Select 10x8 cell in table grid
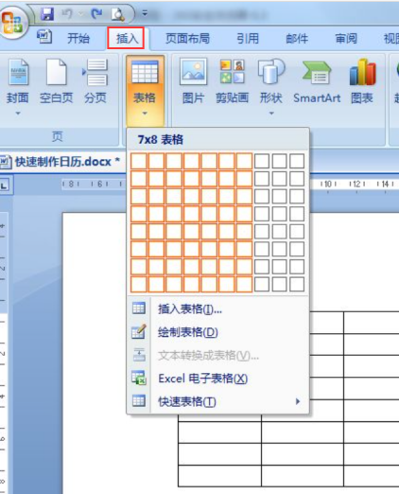 297,285
